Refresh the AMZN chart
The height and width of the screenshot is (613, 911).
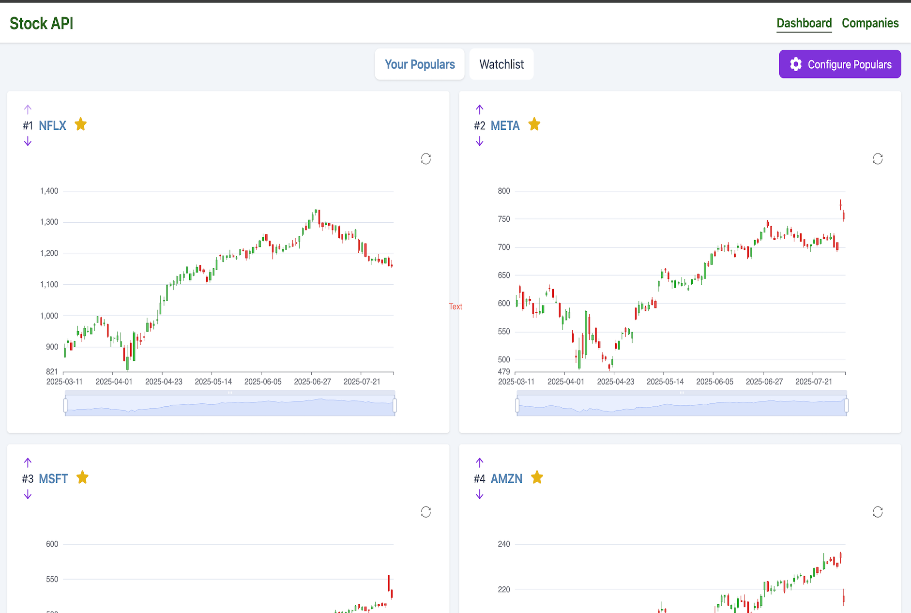click(x=878, y=512)
